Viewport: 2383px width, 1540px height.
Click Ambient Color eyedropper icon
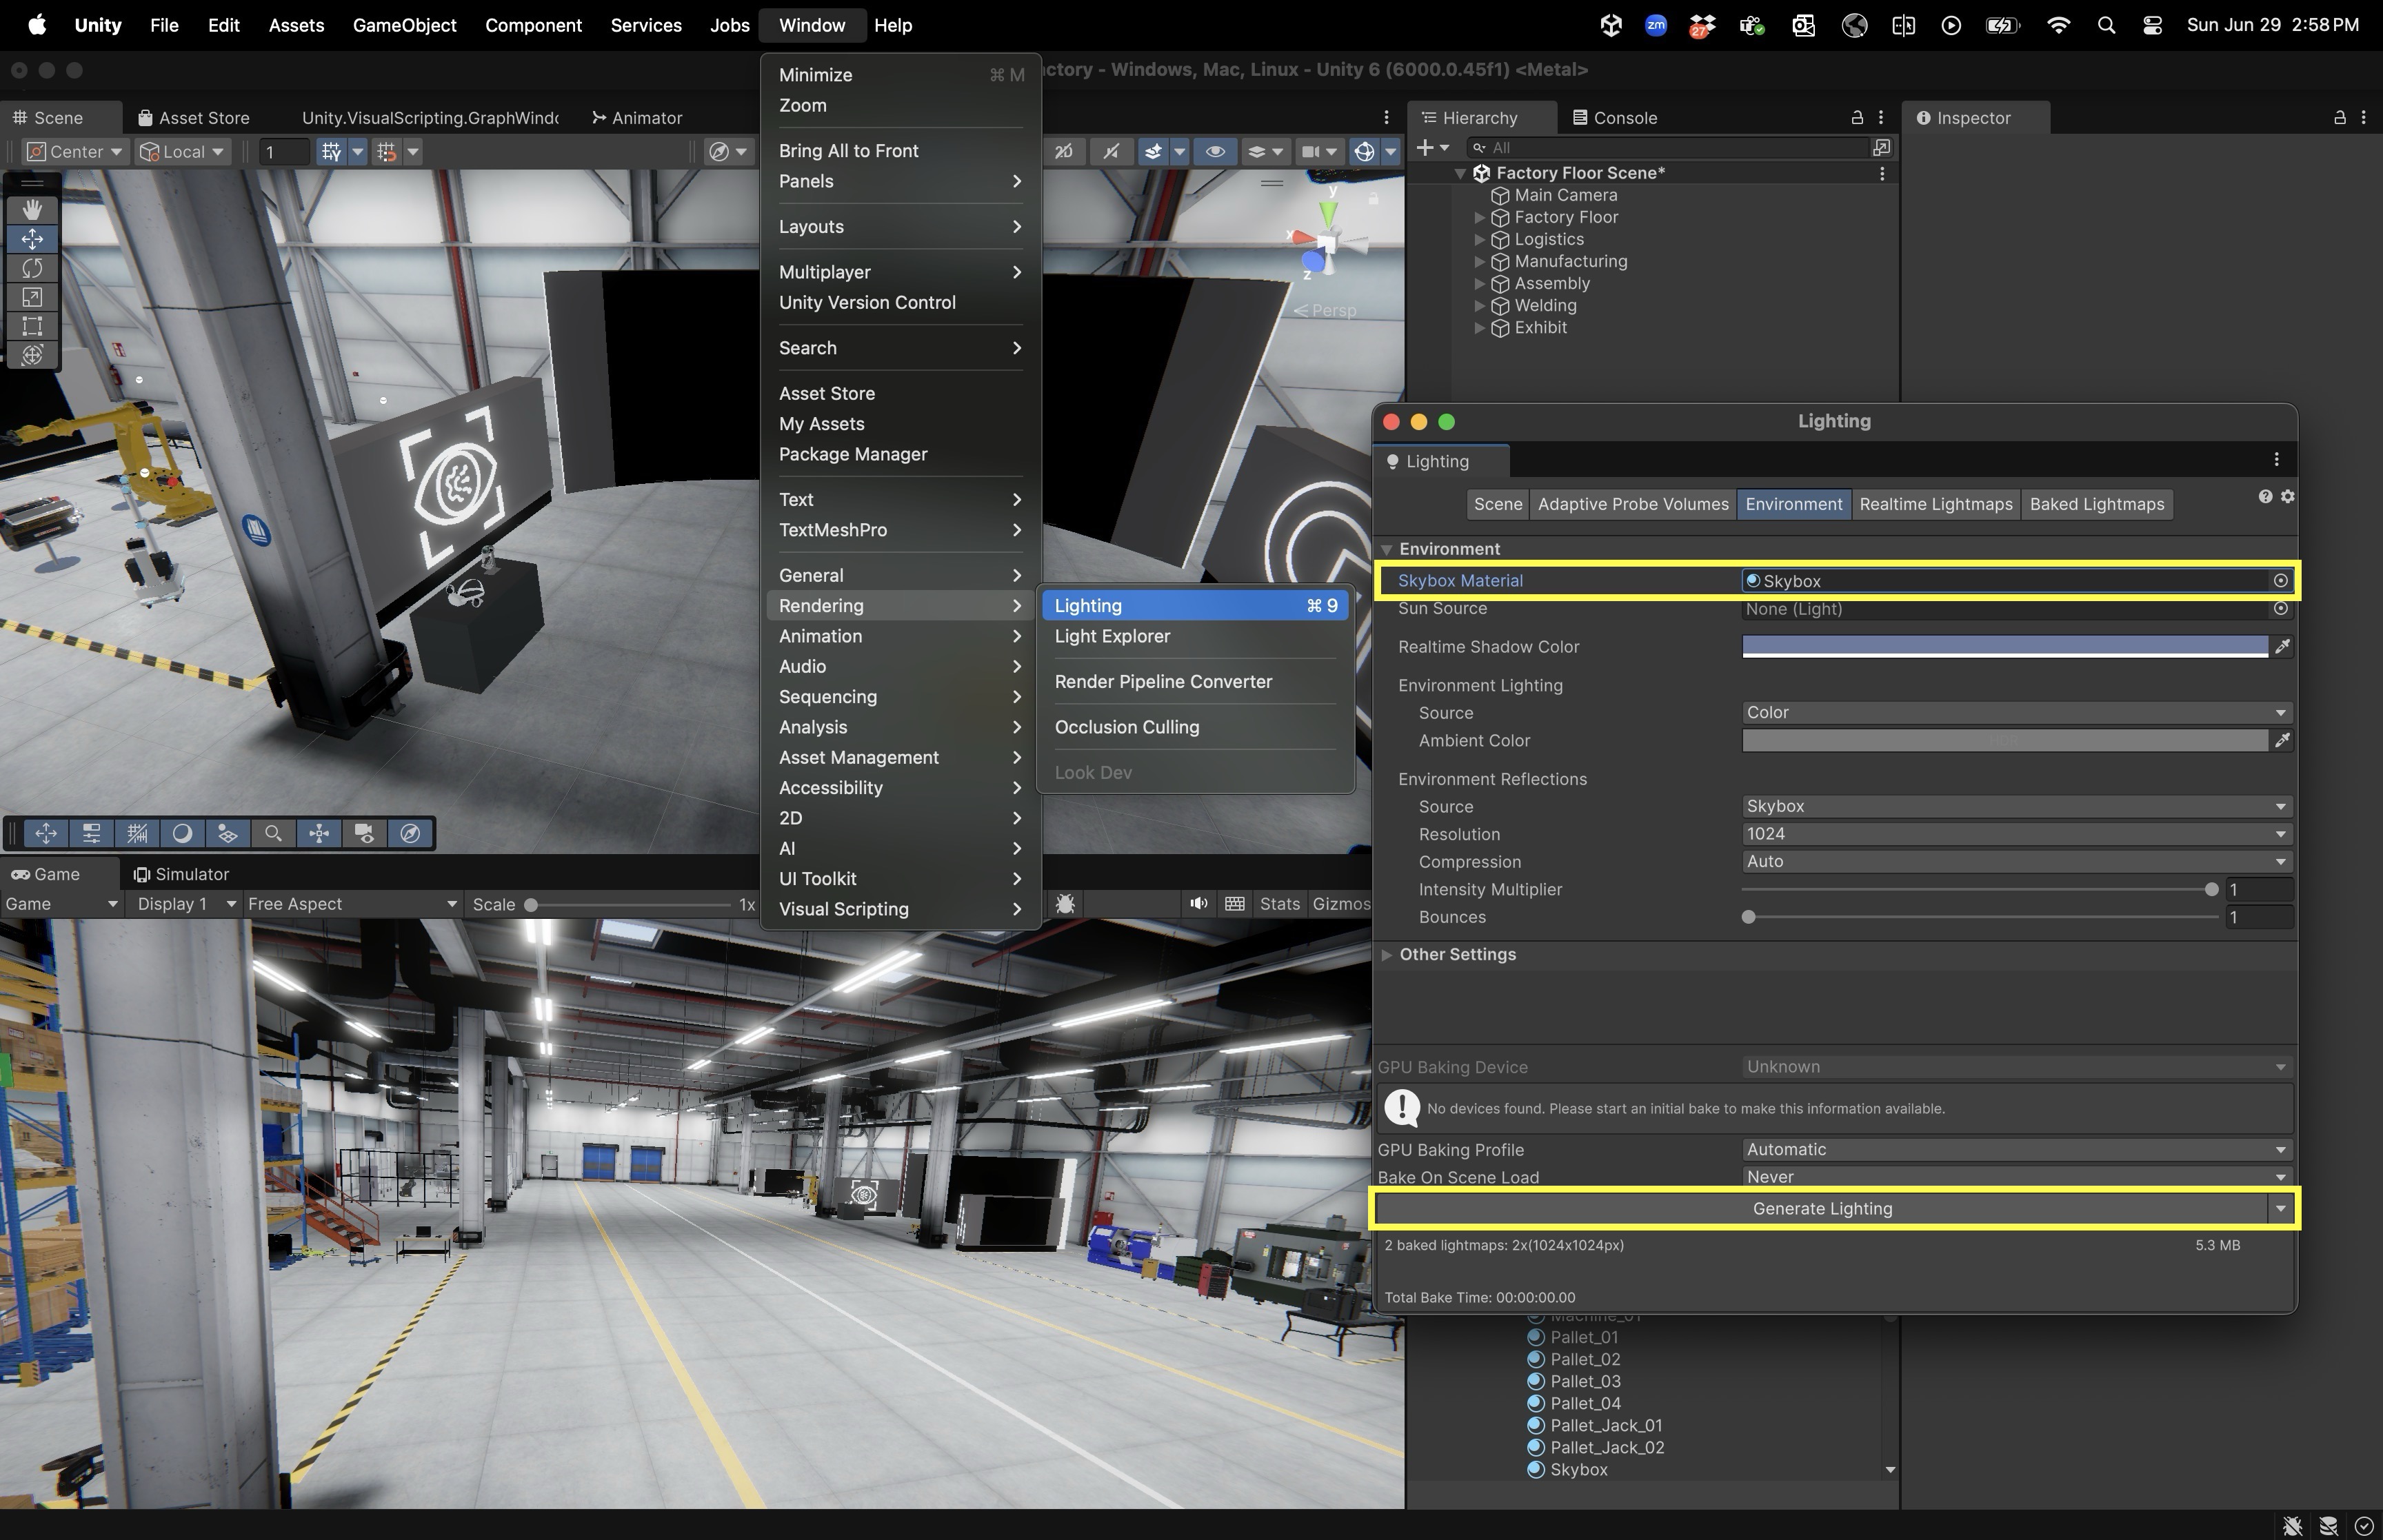2282,741
